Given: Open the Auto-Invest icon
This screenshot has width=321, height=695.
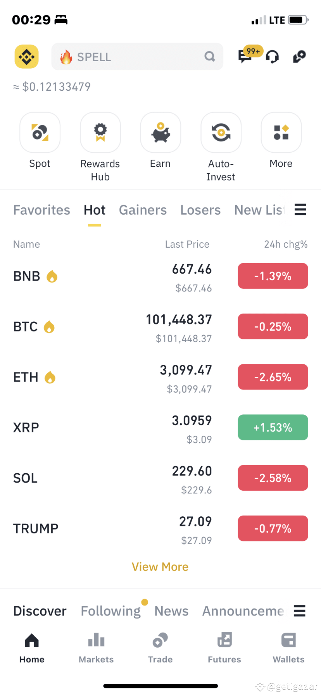Looking at the screenshot, I should 221,133.
